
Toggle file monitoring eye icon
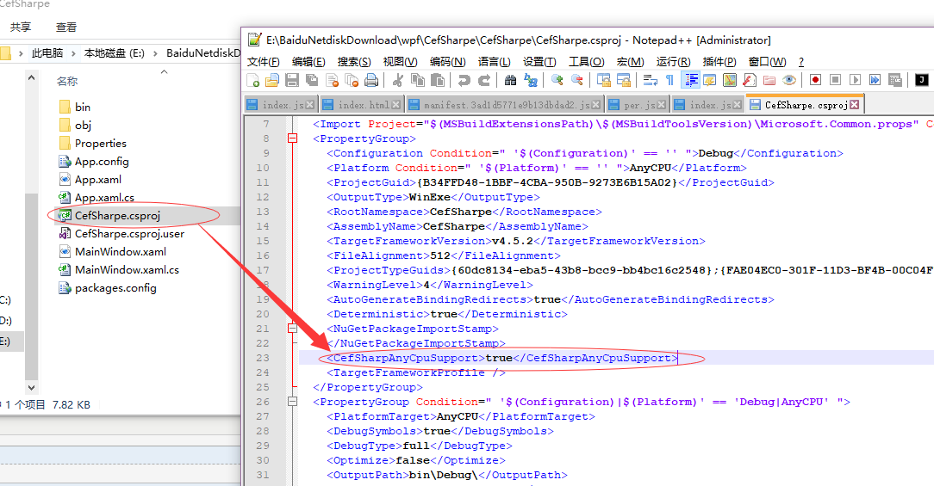click(789, 80)
